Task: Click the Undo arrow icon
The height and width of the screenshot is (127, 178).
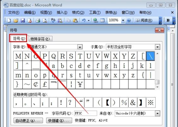Action: [x=84, y=20]
